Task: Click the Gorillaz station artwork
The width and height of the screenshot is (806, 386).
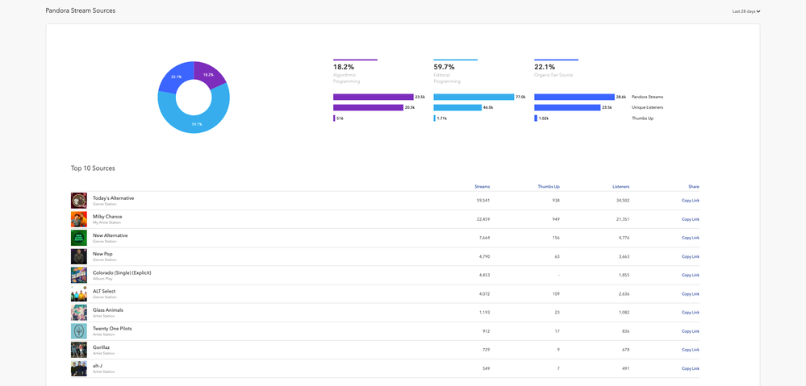Action: 78,350
